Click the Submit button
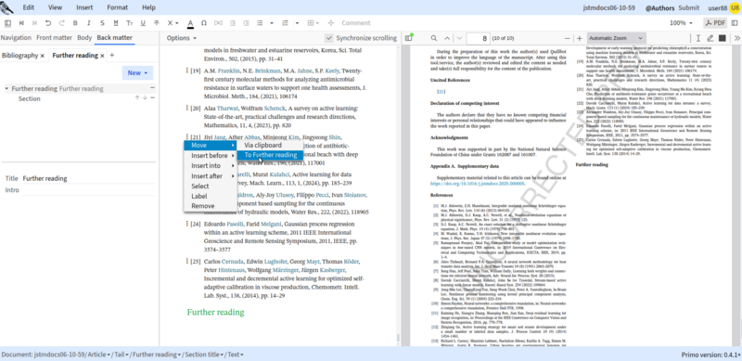 coord(688,7)
